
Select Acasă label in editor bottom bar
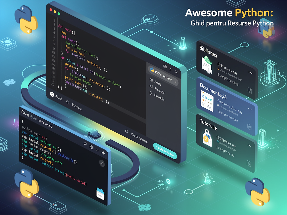tap(59, 97)
